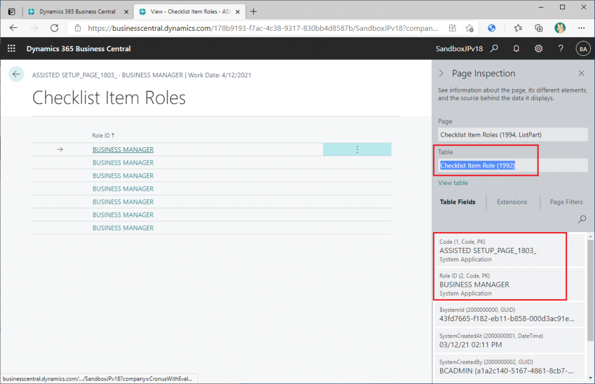The image size is (595, 384).
Task: Open tab actions menu icon
Action: [12, 12]
